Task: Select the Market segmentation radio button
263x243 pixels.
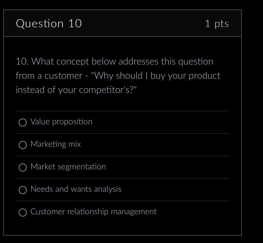Action: 23,168
